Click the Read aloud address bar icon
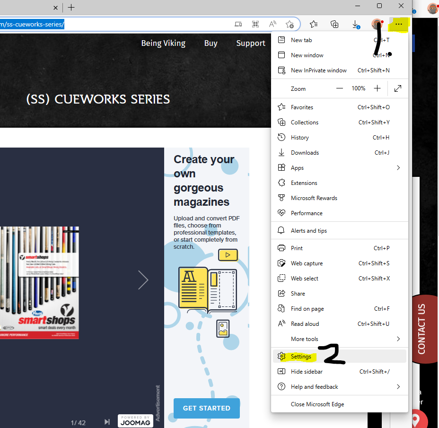Viewport: 439px width, 428px height. click(x=272, y=24)
